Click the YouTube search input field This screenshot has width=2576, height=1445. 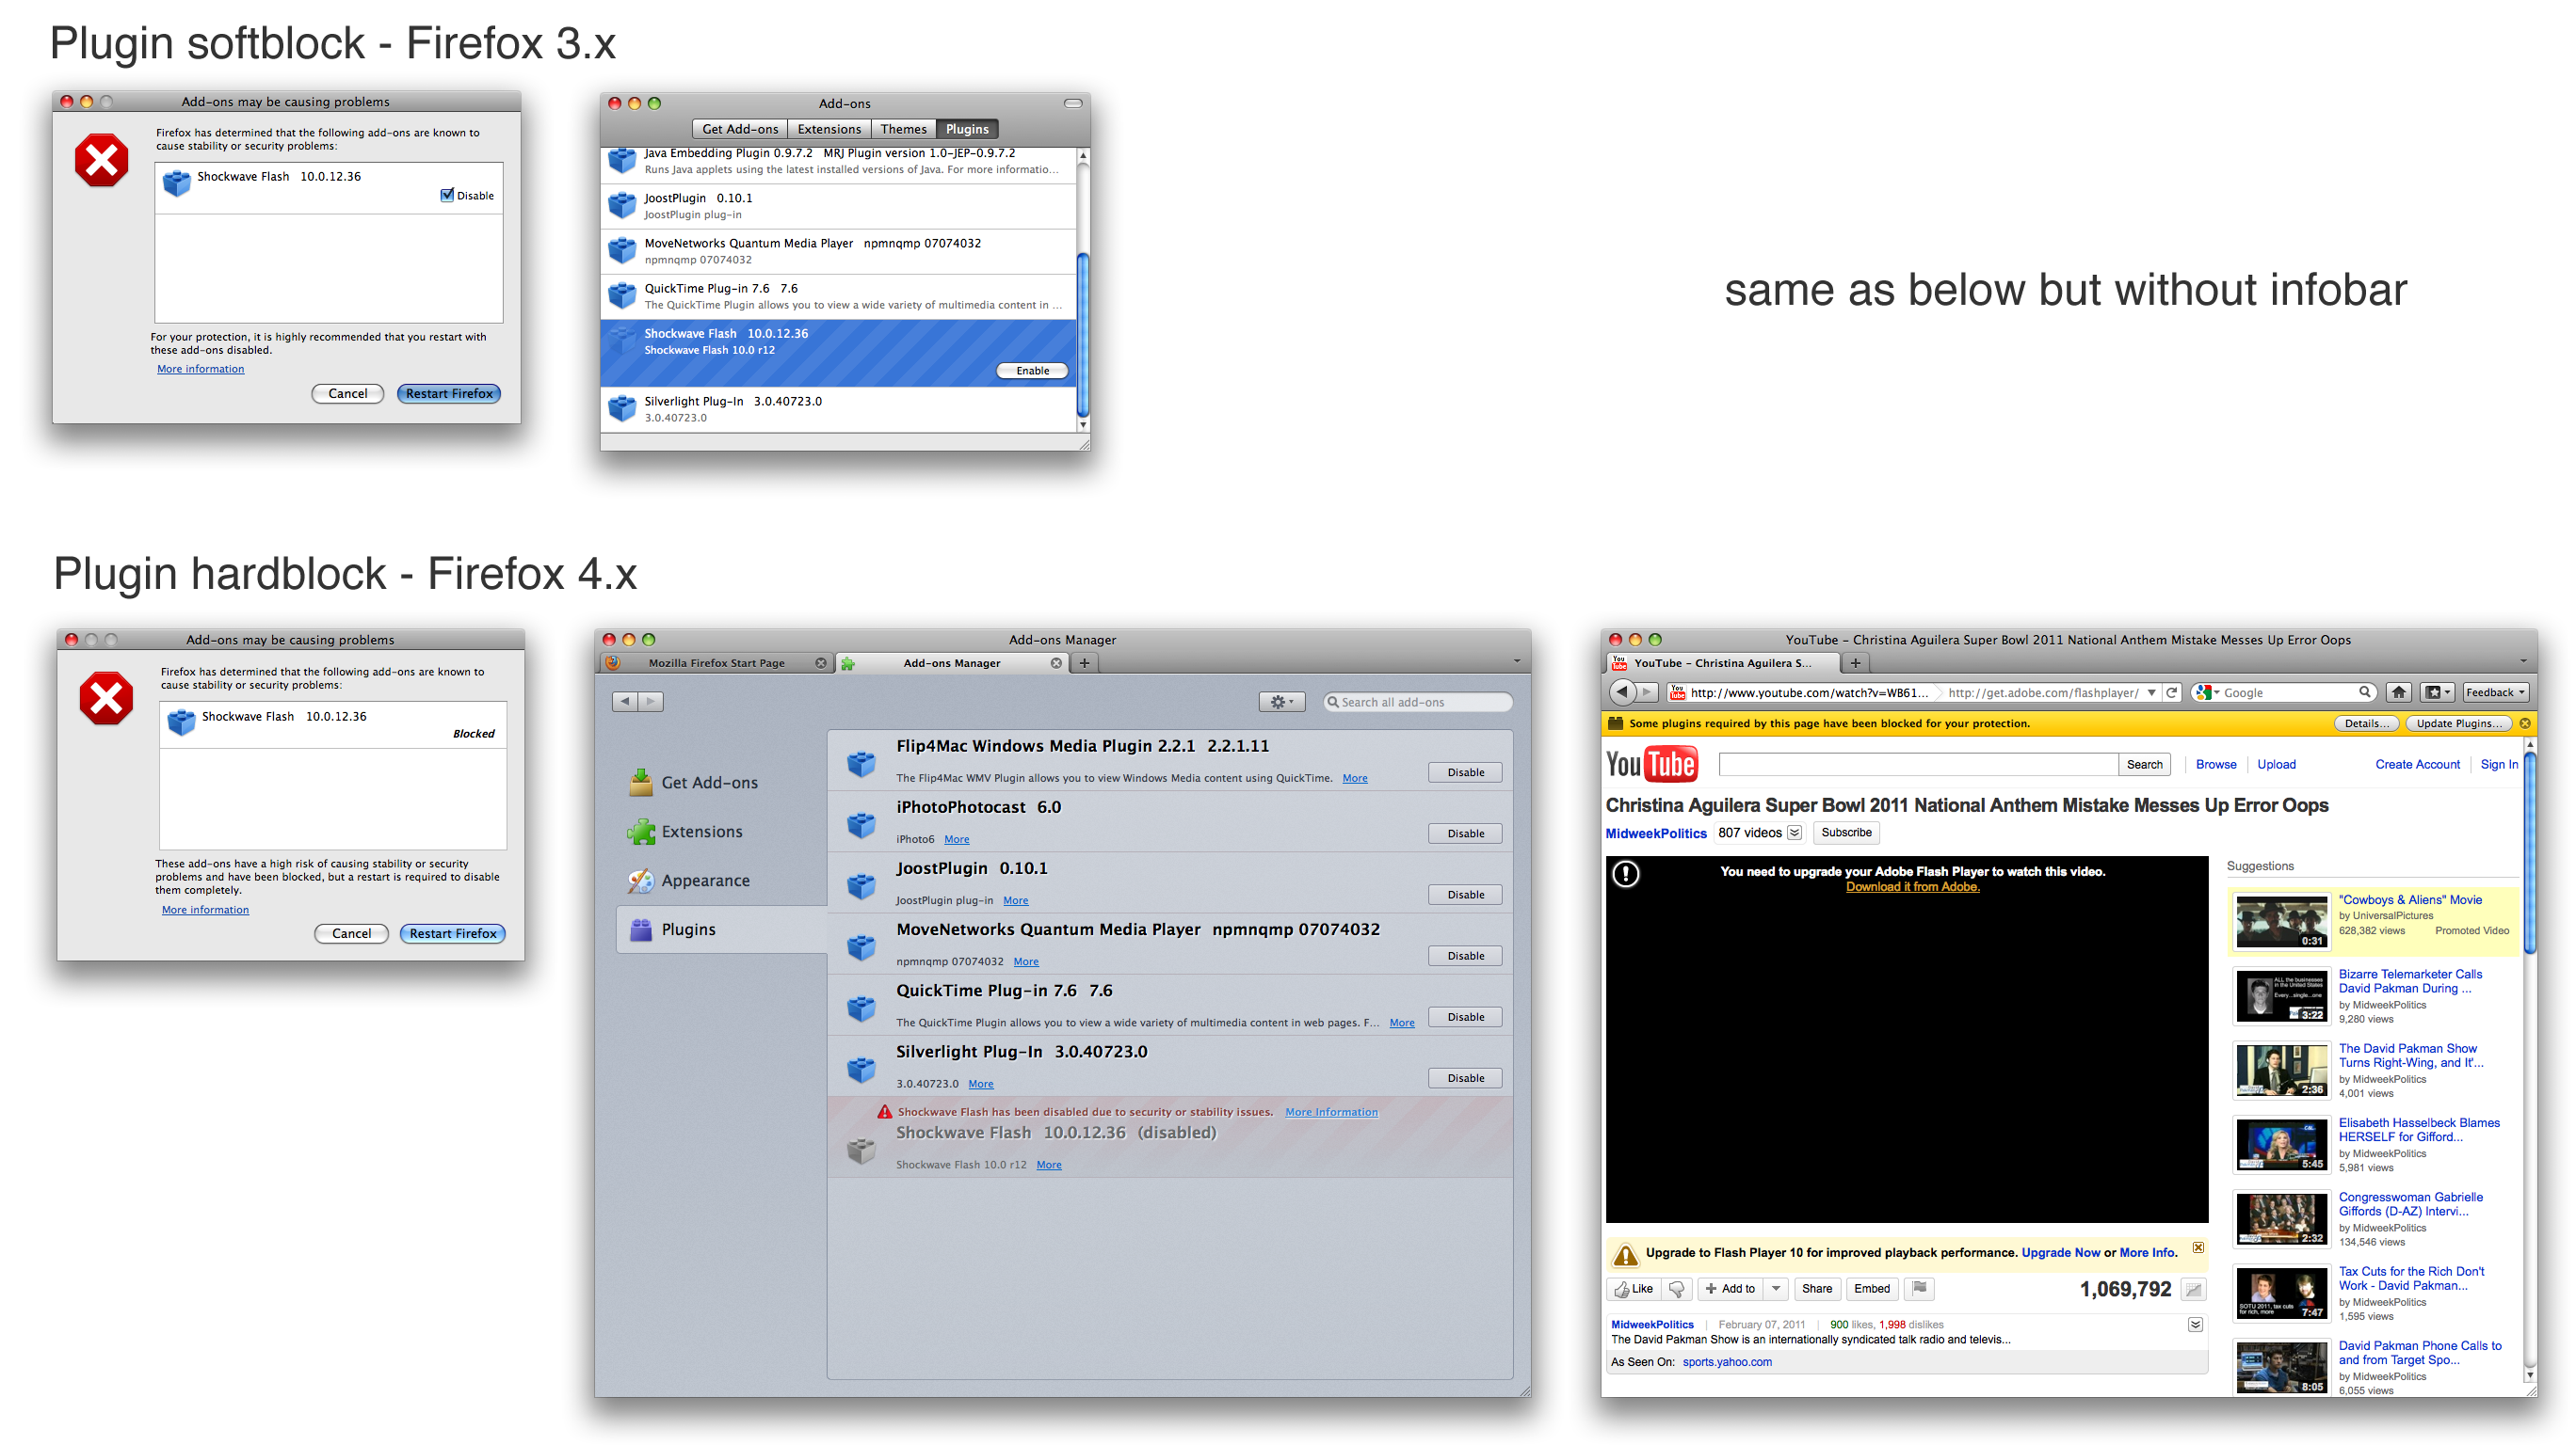(x=1917, y=765)
